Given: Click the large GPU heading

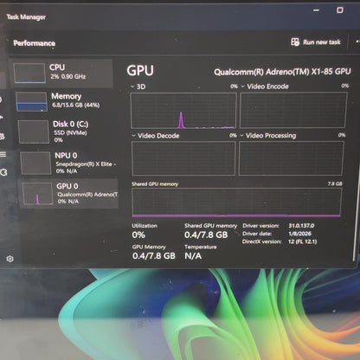Looking at the screenshot, I should [140, 71].
